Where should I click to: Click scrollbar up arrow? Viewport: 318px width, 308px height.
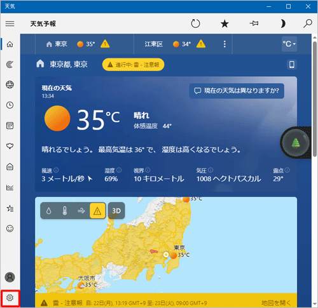[315, 37]
